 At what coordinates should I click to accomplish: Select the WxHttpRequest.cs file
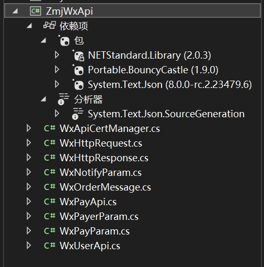pos(101,143)
